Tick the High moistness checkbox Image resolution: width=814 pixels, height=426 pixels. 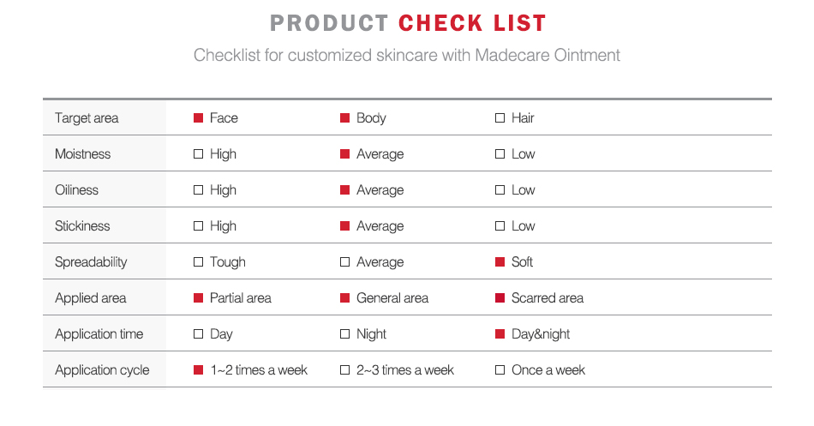click(198, 154)
